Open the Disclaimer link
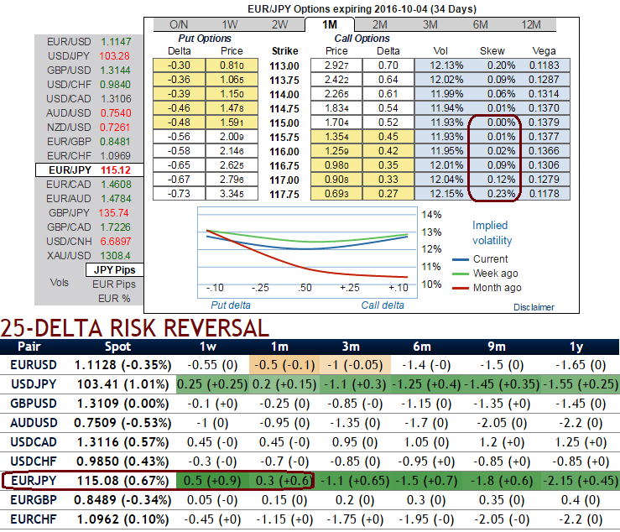 (x=534, y=307)
